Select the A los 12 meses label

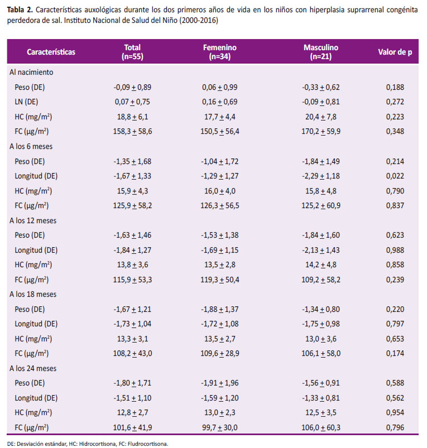(x=33, y=220)
